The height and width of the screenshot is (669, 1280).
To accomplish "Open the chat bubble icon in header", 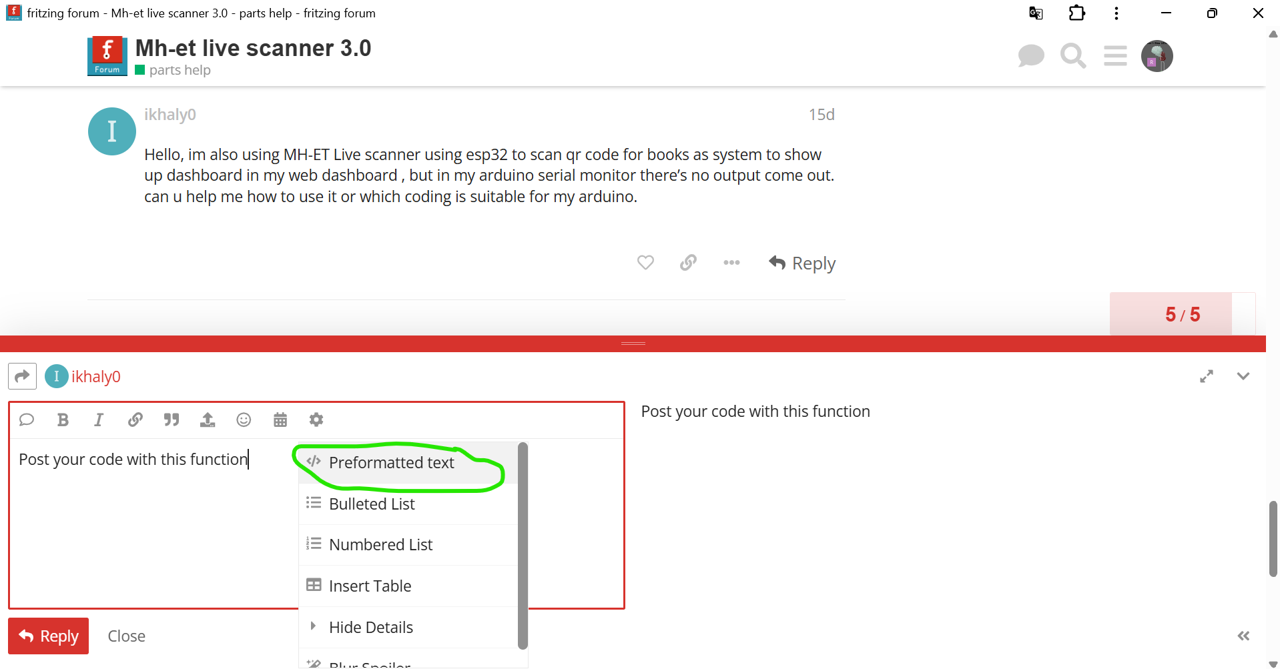I will (1031, 56).
